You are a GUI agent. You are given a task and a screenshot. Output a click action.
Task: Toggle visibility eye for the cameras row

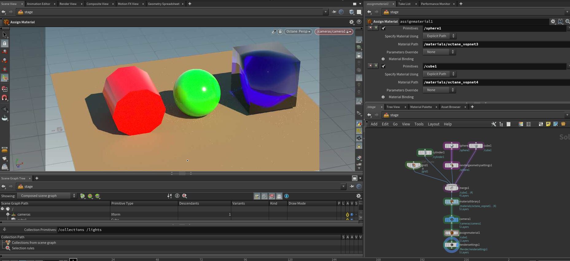tap(352, 214)
